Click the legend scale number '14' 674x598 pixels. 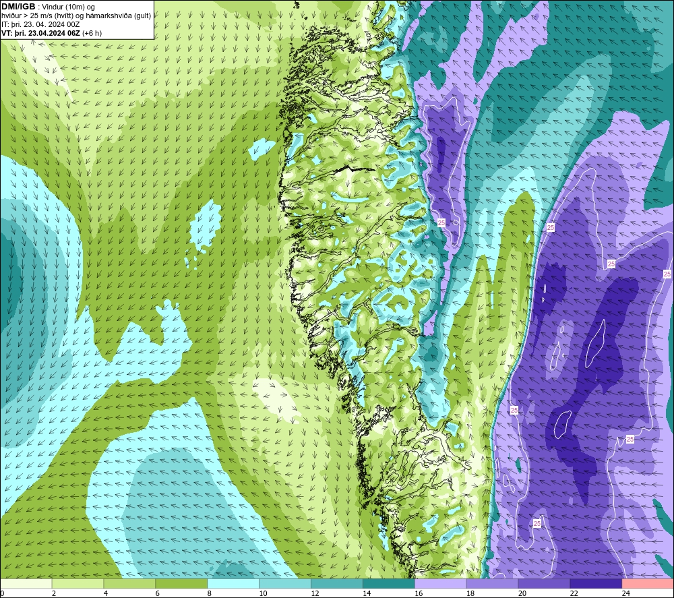[x=367, y=593]
